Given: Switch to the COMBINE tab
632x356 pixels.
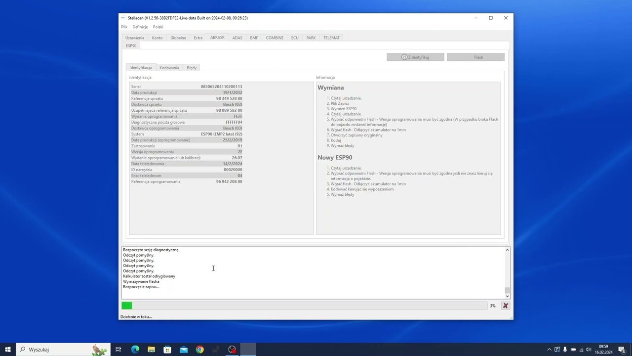Looking at the screenshot, I should pos(275,38).
